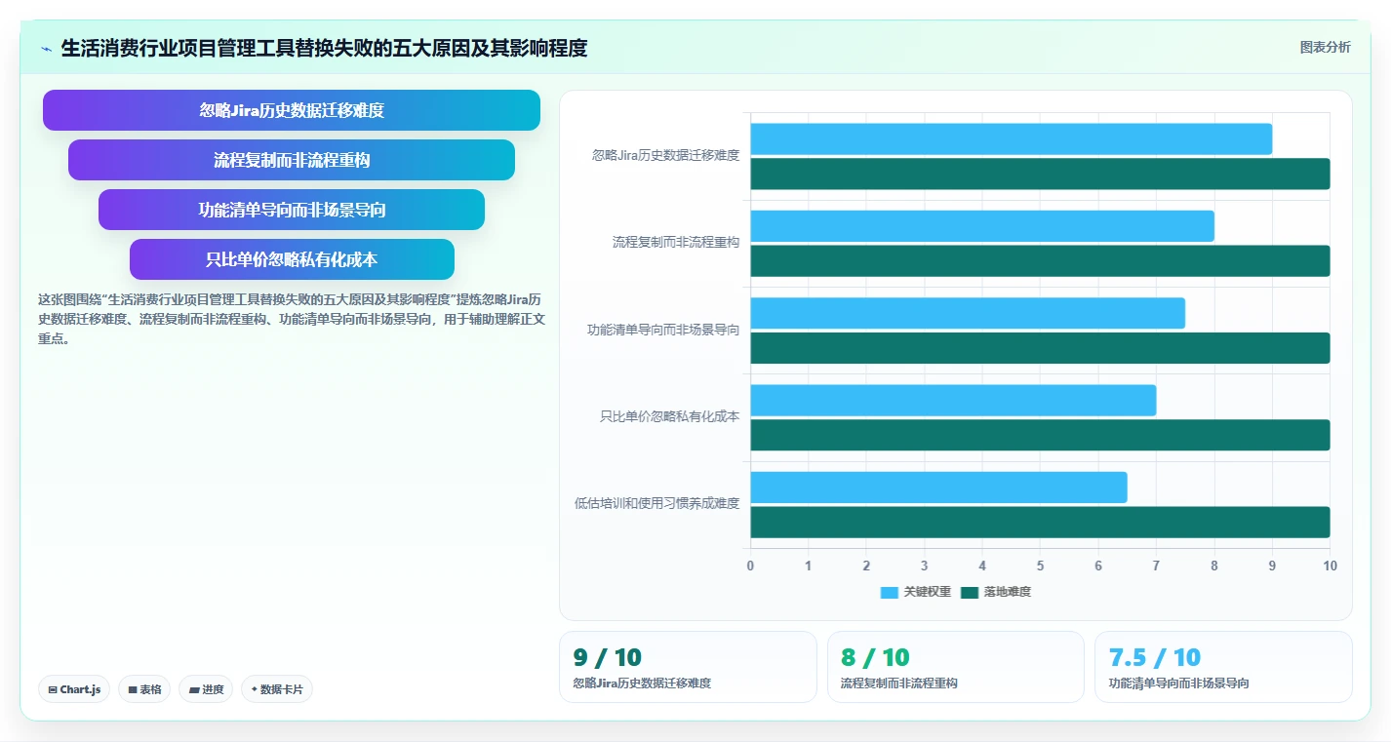Image resolution: width=1391 pixels, height=742 pixels.
Task: Toggle the 落地难度 legend swatch
Action: [970, 592]
